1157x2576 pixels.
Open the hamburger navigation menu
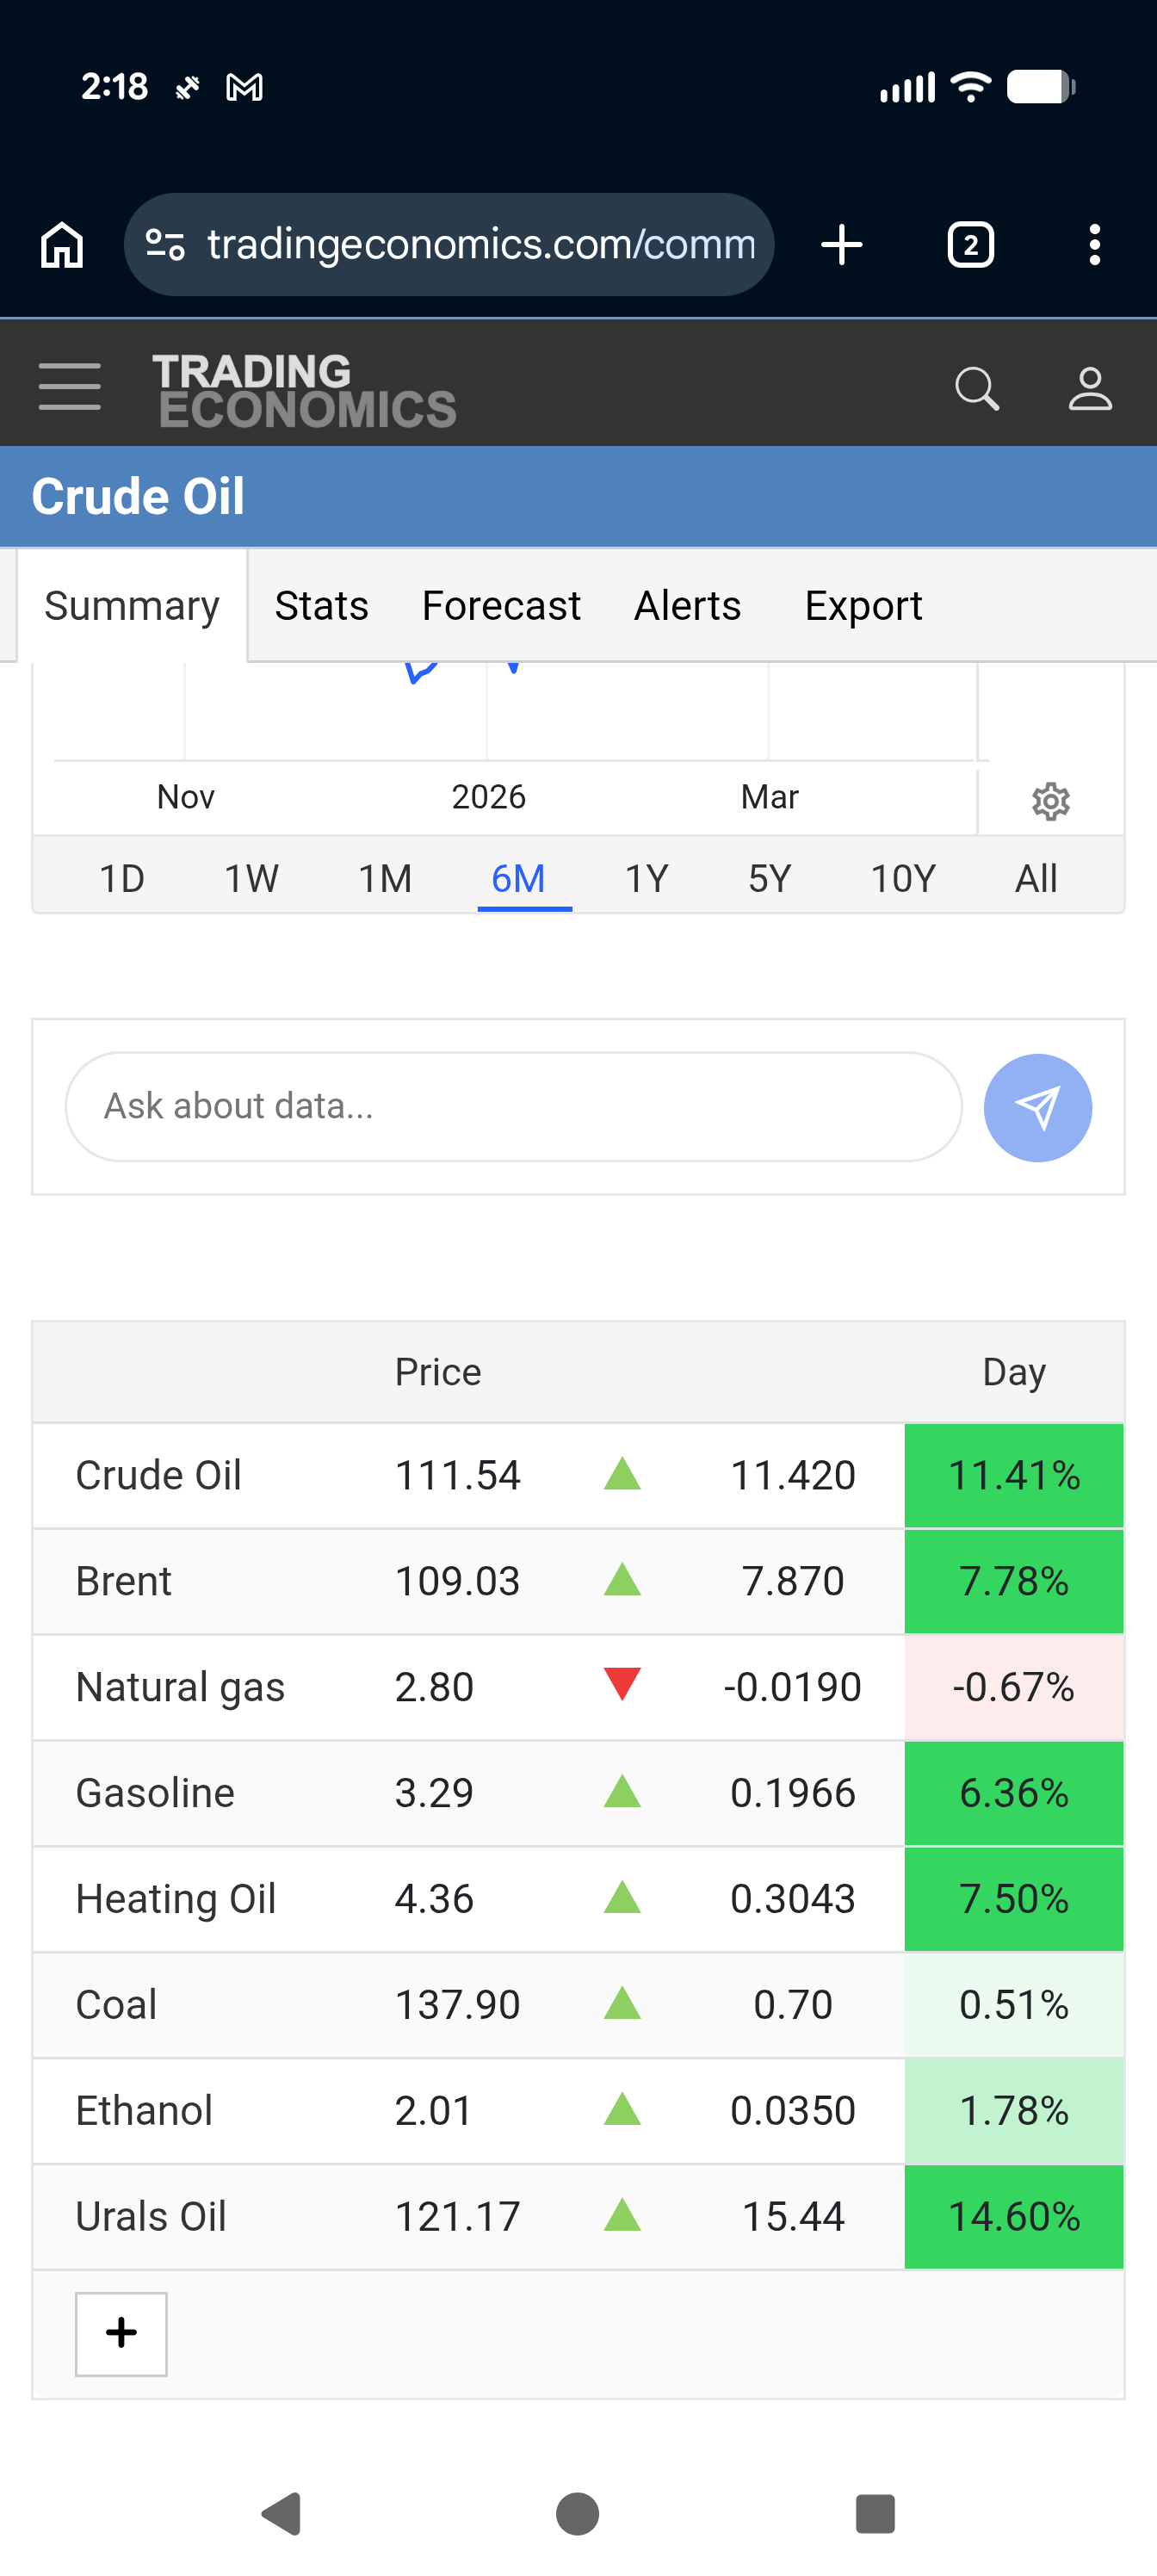[69, 387]
